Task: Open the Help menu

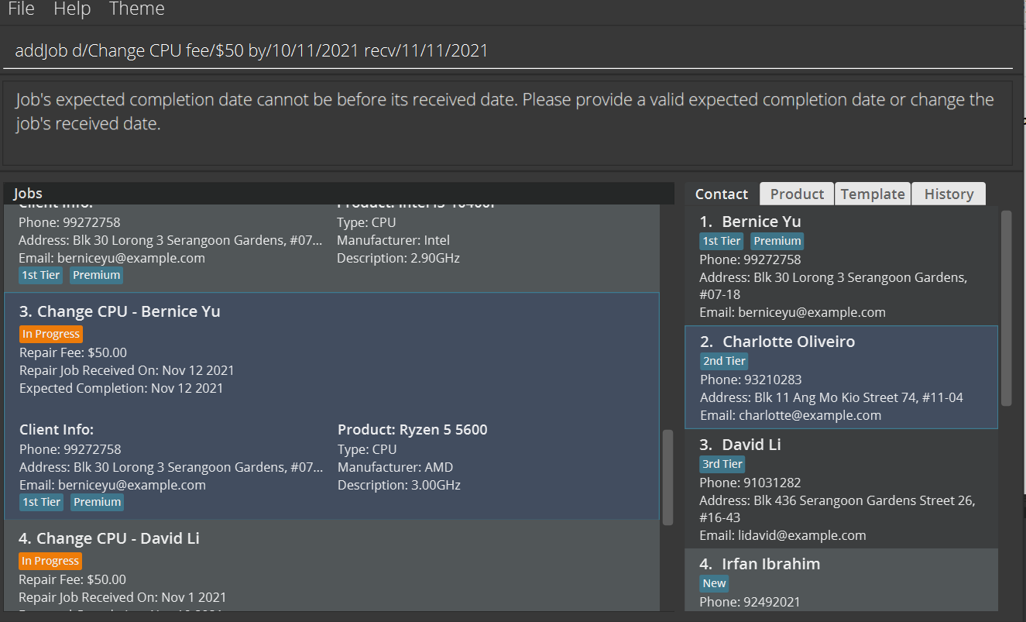Action: 72,9
